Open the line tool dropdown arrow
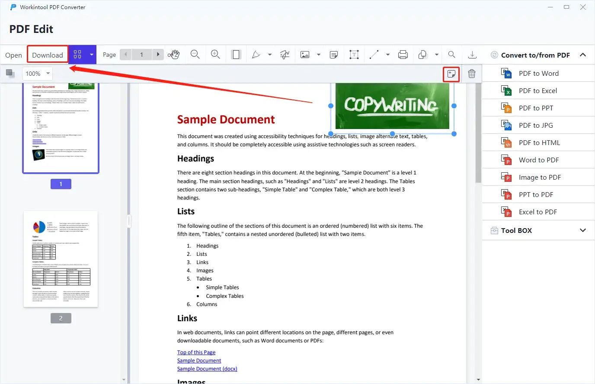 click(x=388, y=55)
